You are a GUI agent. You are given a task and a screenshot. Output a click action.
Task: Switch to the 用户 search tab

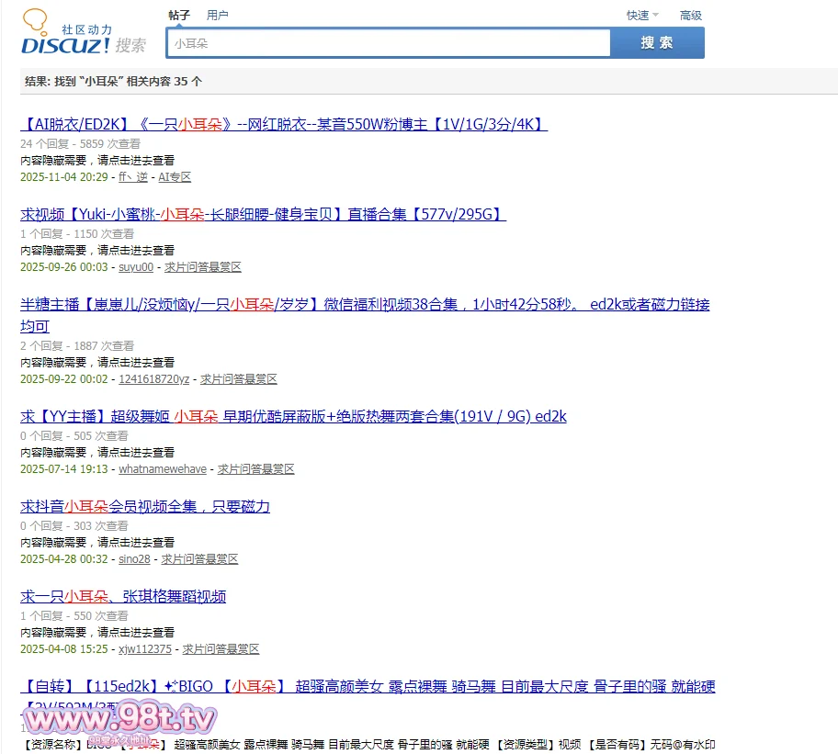(218, 15)
